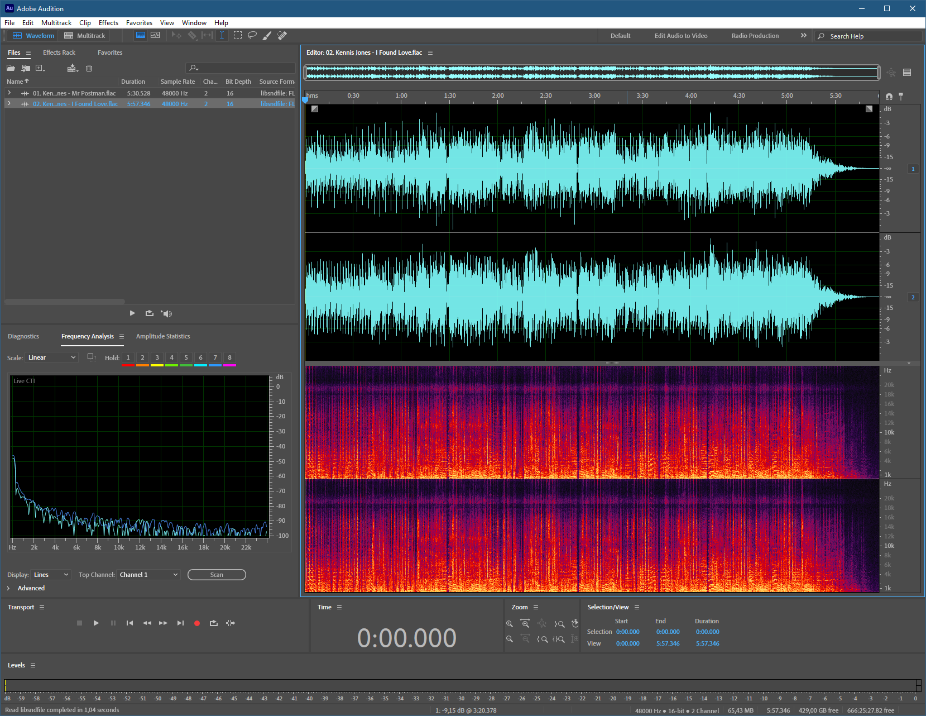Click the Rewind transport button
Image resolution: width=926 pixels, height=716 pixels.
point(147,623)
